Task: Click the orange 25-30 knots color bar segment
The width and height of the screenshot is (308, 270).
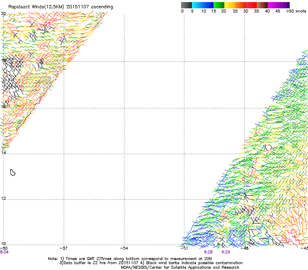Action: tap(241, 5)
